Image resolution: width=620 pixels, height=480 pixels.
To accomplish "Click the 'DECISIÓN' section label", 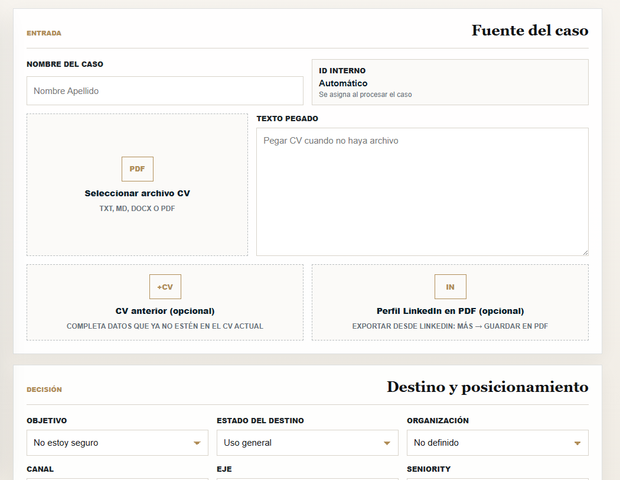I will click(44, 390).
